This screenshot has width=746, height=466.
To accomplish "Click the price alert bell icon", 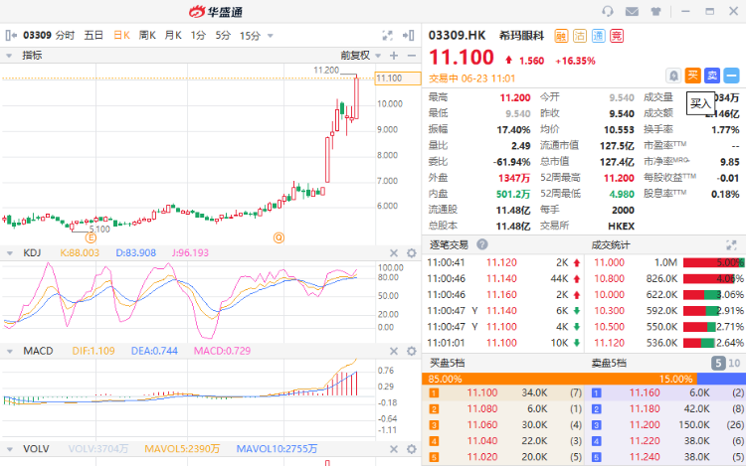I will pyautogui.click(x=673, y=76).
